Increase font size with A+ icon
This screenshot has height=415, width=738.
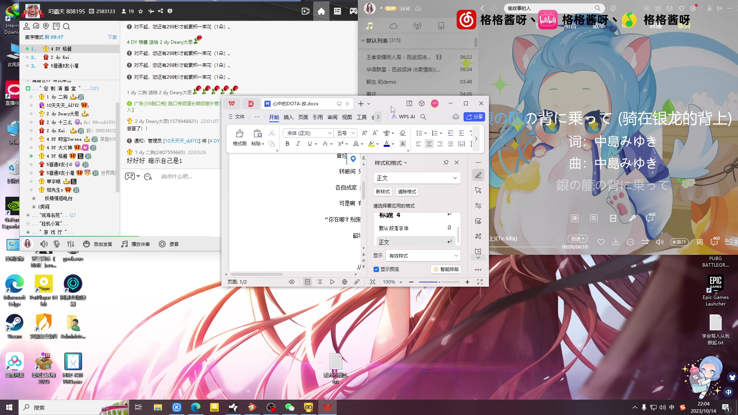tap(364, 133)
